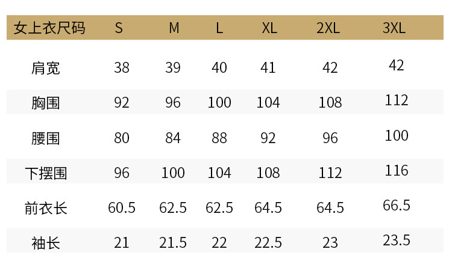Screen dimensions: 452x264
Task: Choose the XL size column header
Action: (269, 28)
